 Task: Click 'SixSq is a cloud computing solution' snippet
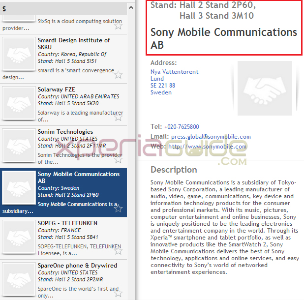80,21
